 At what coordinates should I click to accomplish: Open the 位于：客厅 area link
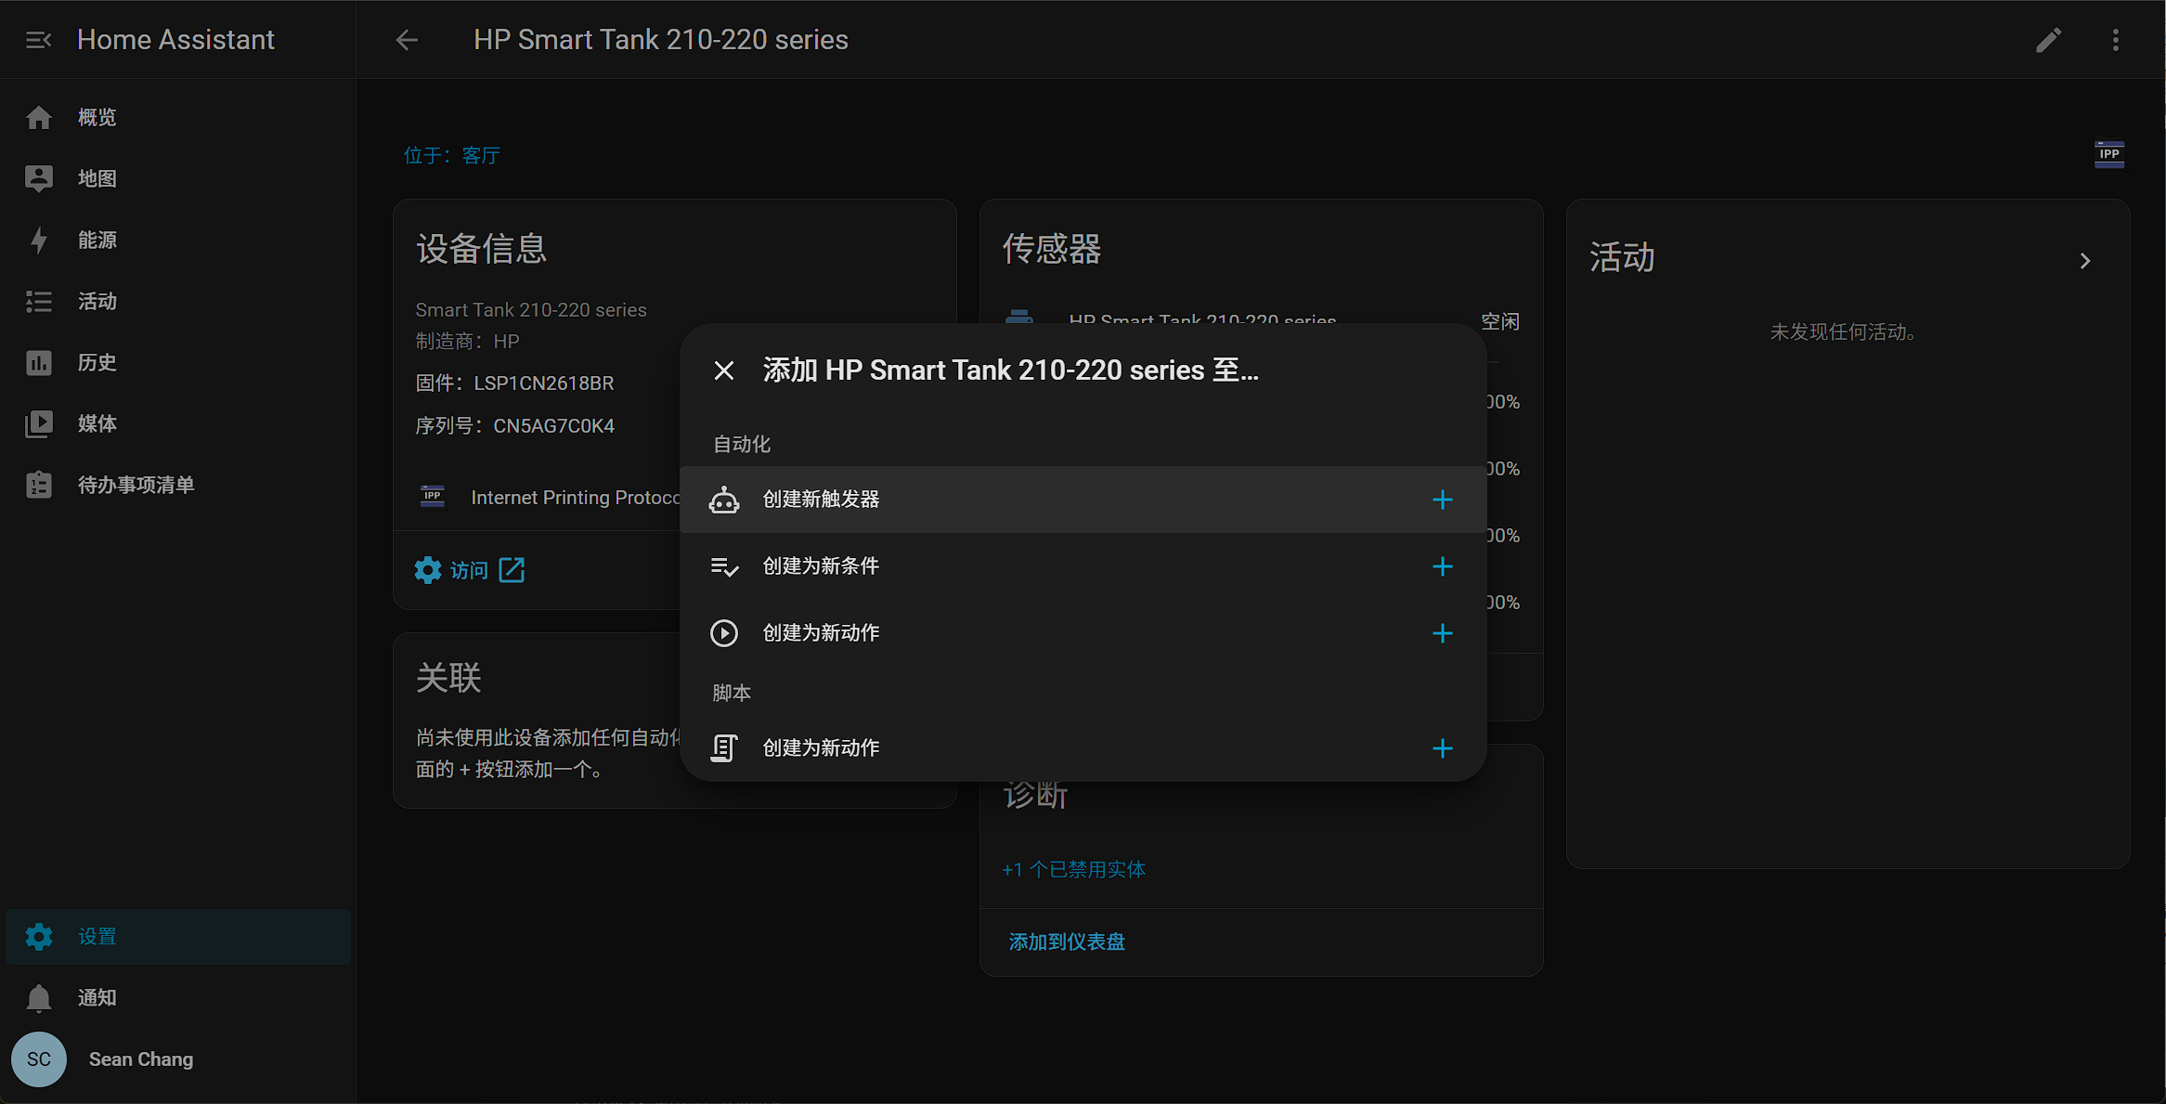click(x=452, y=155)
